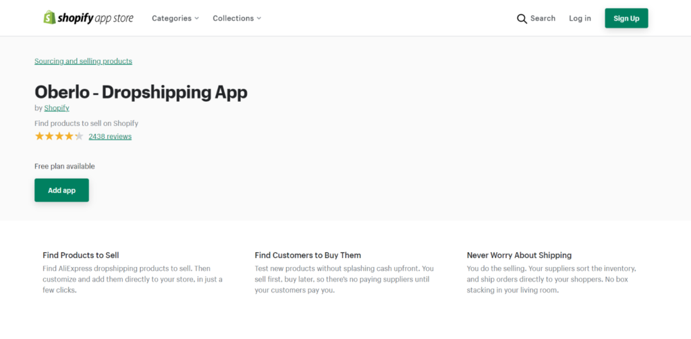Click the 'shopify app store' wordmark
Image resolution: width=691 pixels, height=339 pixels.
(x=95, y=18)
